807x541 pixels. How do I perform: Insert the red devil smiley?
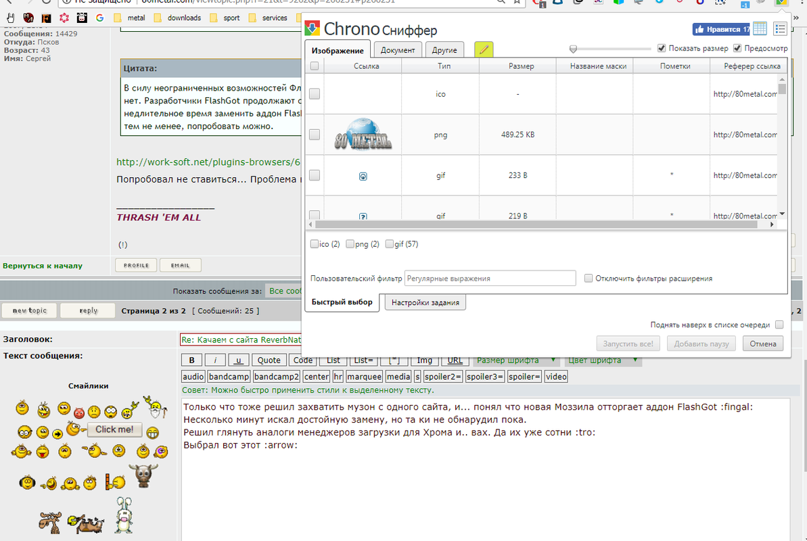click(78, 413)
